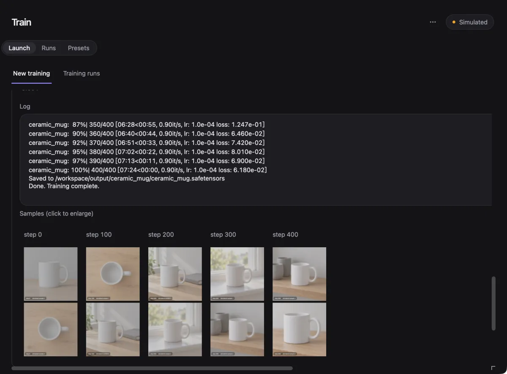Click the log line showing 380/400 progress
The height and width of the screenshot is (374, 507).
pos(147,152)
